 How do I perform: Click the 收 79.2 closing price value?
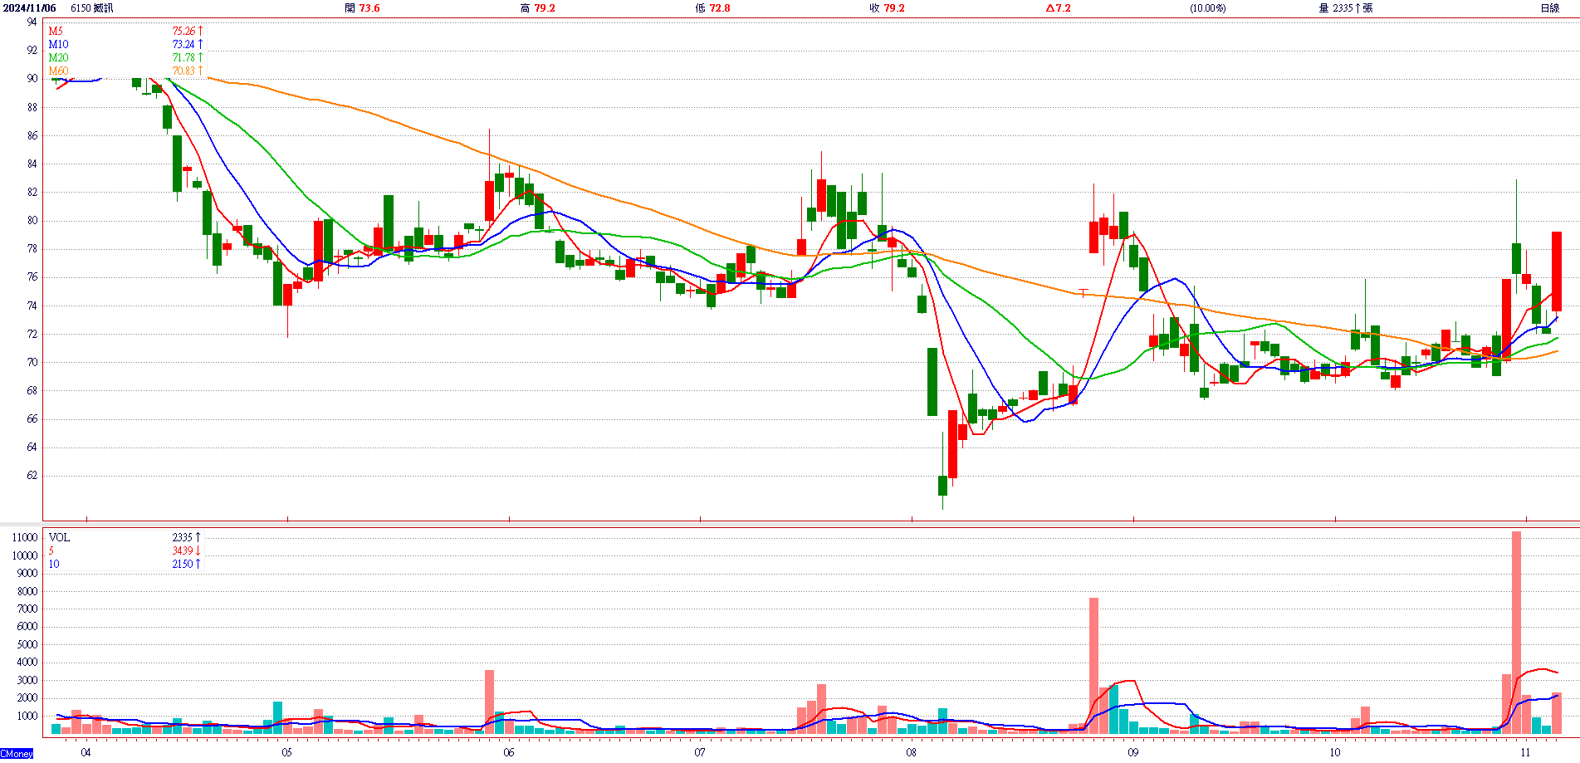pos(887,8)
